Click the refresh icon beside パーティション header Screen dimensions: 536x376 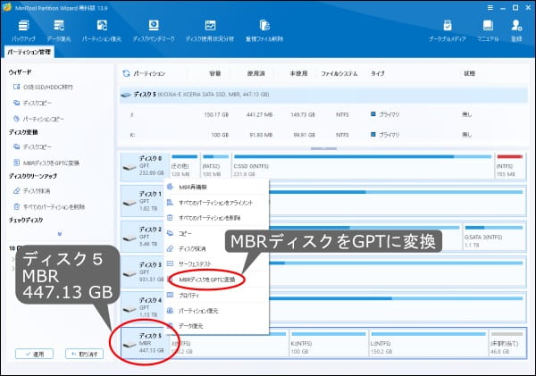pos(126,73)
